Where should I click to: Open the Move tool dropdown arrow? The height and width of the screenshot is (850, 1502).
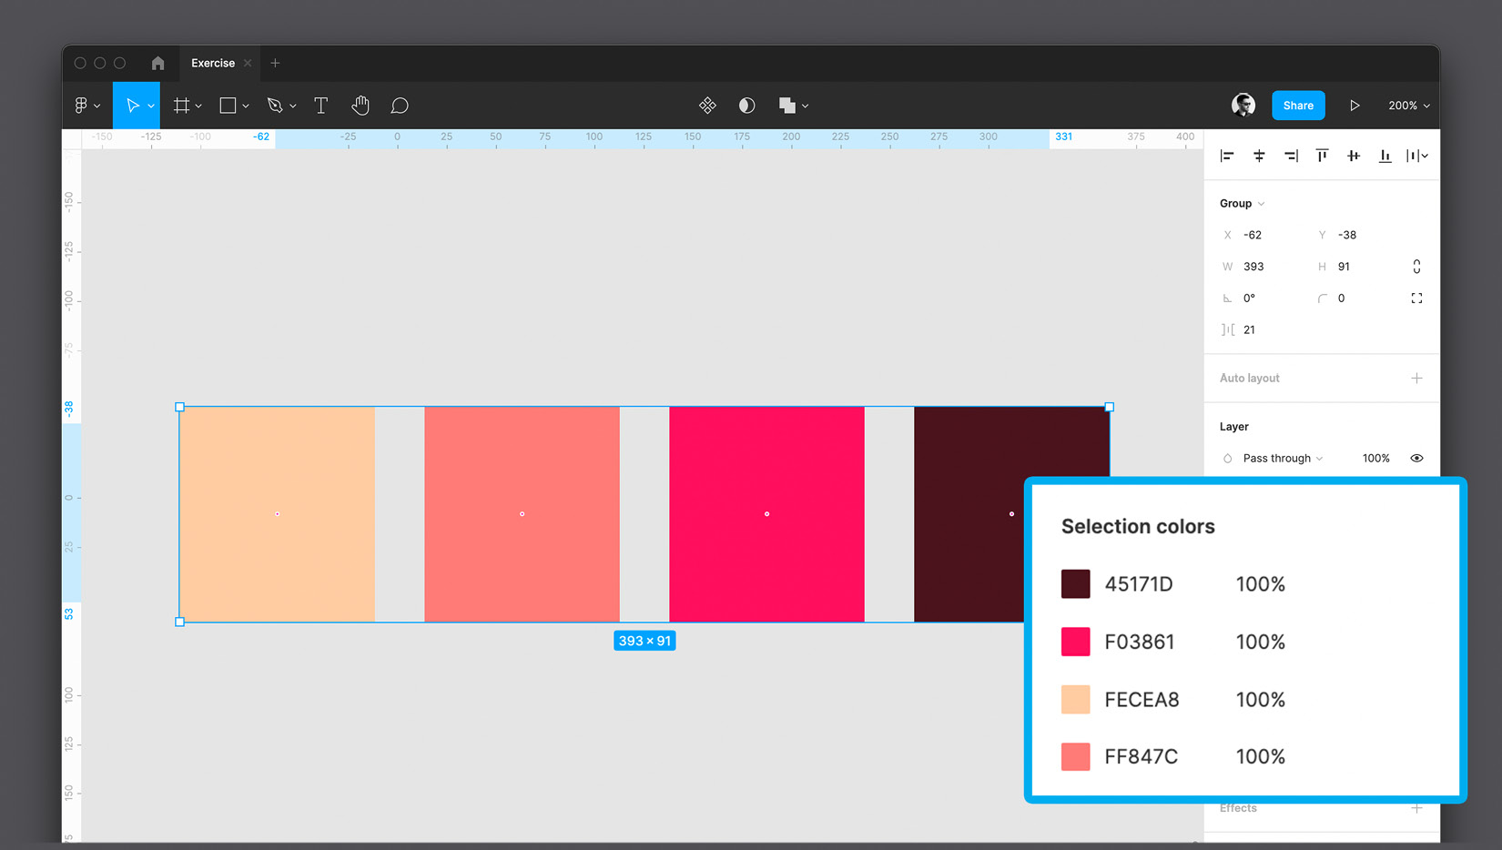pos(150,105)
